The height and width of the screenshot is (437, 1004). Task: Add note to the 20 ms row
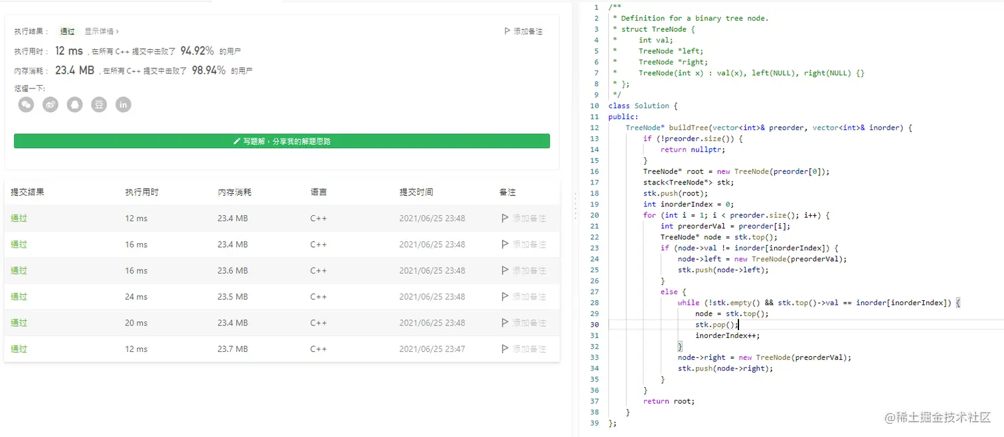tap(524, 323)
